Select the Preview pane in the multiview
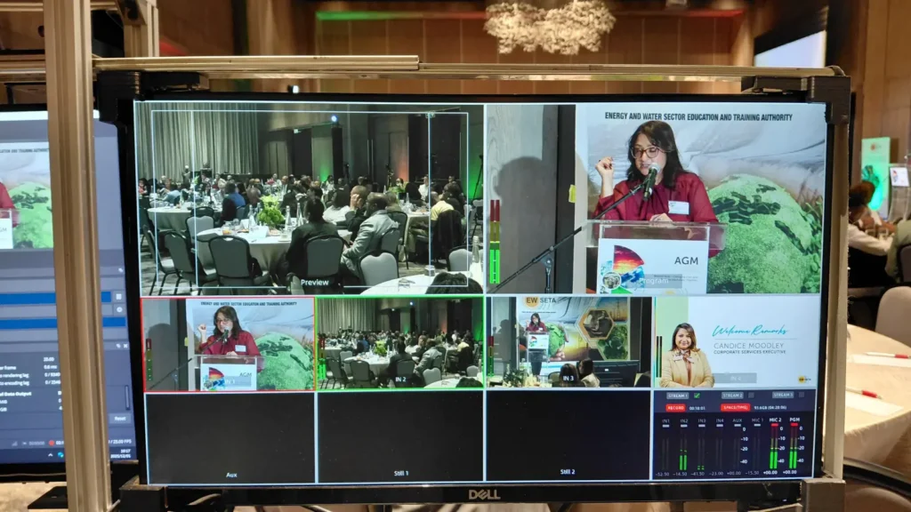The height and width of the screenshot is (512, 911). (x=309, y=198)
